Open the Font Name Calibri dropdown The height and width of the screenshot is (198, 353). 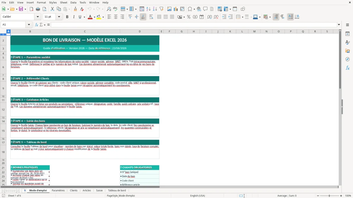tap(37, 17)
